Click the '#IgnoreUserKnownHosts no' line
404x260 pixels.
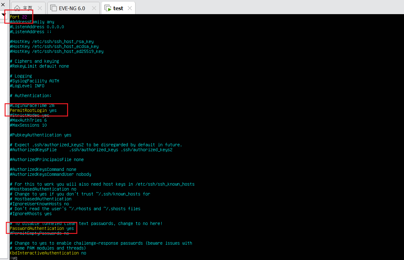(39, 204)
